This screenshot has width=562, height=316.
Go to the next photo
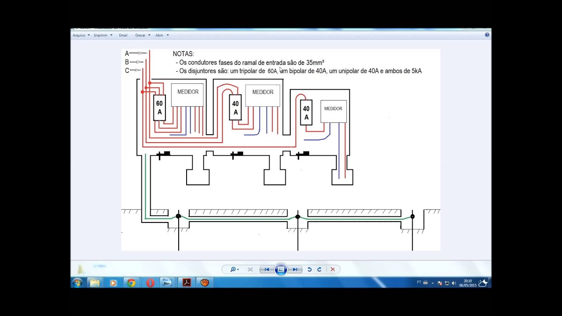(295, 269)
